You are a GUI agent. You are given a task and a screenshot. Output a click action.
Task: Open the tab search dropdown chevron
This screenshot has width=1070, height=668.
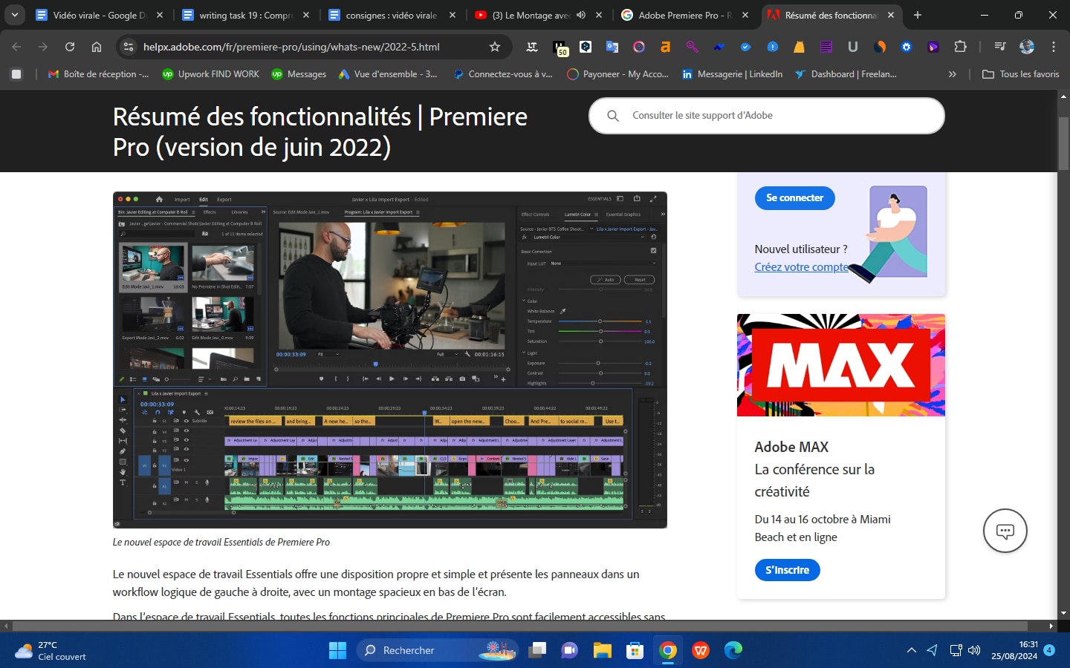tap(14, 15)
